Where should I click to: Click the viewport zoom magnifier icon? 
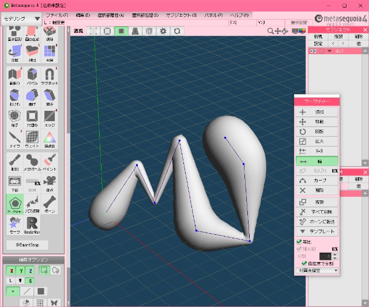(x=270, y=31)
